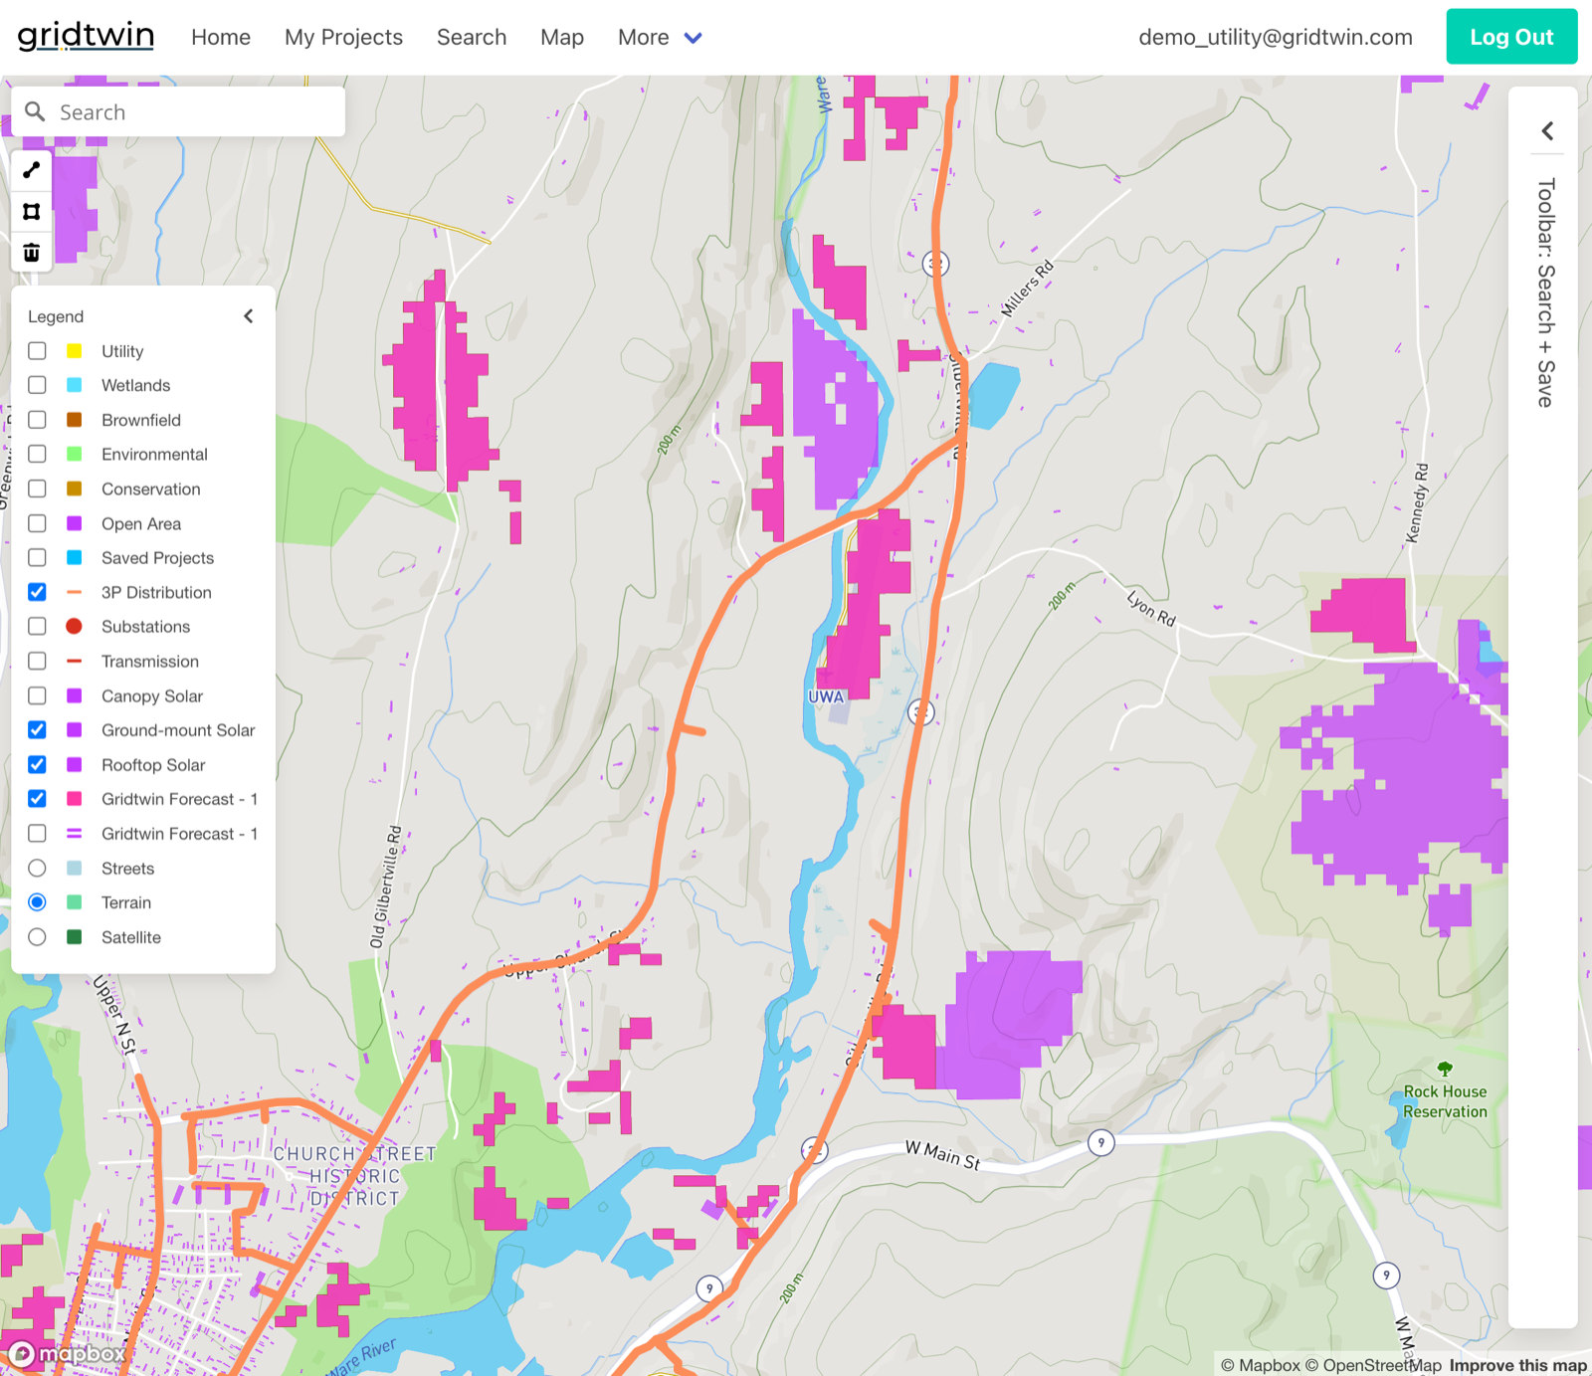The height and width of the screenshot is (1376, 1592).
Task: Open the Map nav item
Action: [562, 37]
